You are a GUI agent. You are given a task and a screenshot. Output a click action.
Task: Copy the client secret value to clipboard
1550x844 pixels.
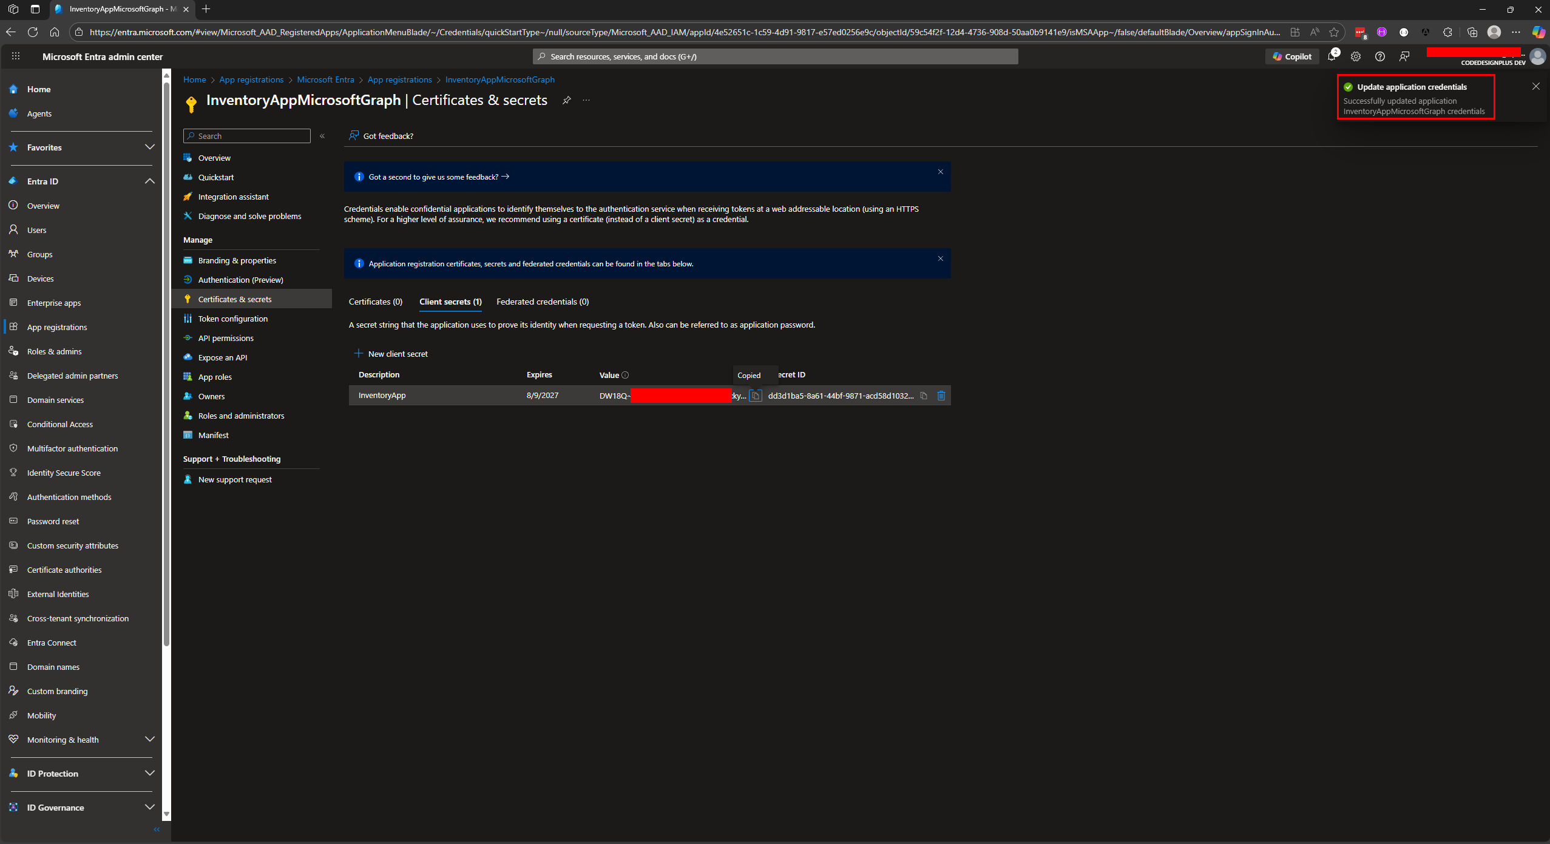pos(756,396)
